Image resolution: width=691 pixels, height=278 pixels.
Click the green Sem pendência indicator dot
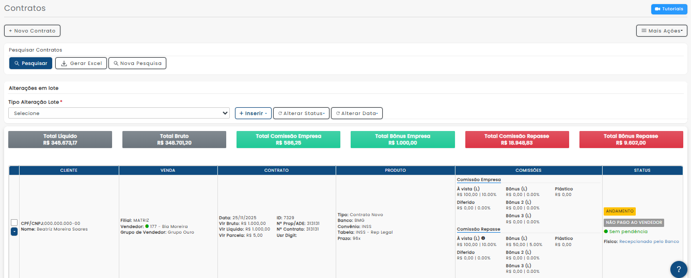pos(606,232)
